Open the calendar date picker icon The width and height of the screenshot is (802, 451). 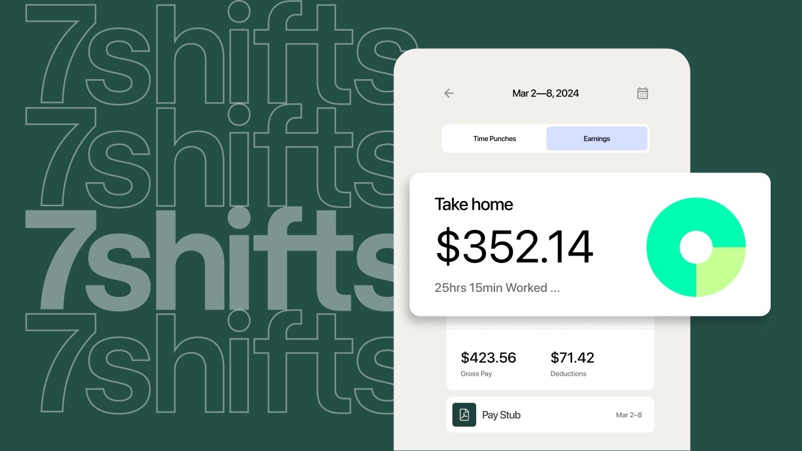pos(642,93)
